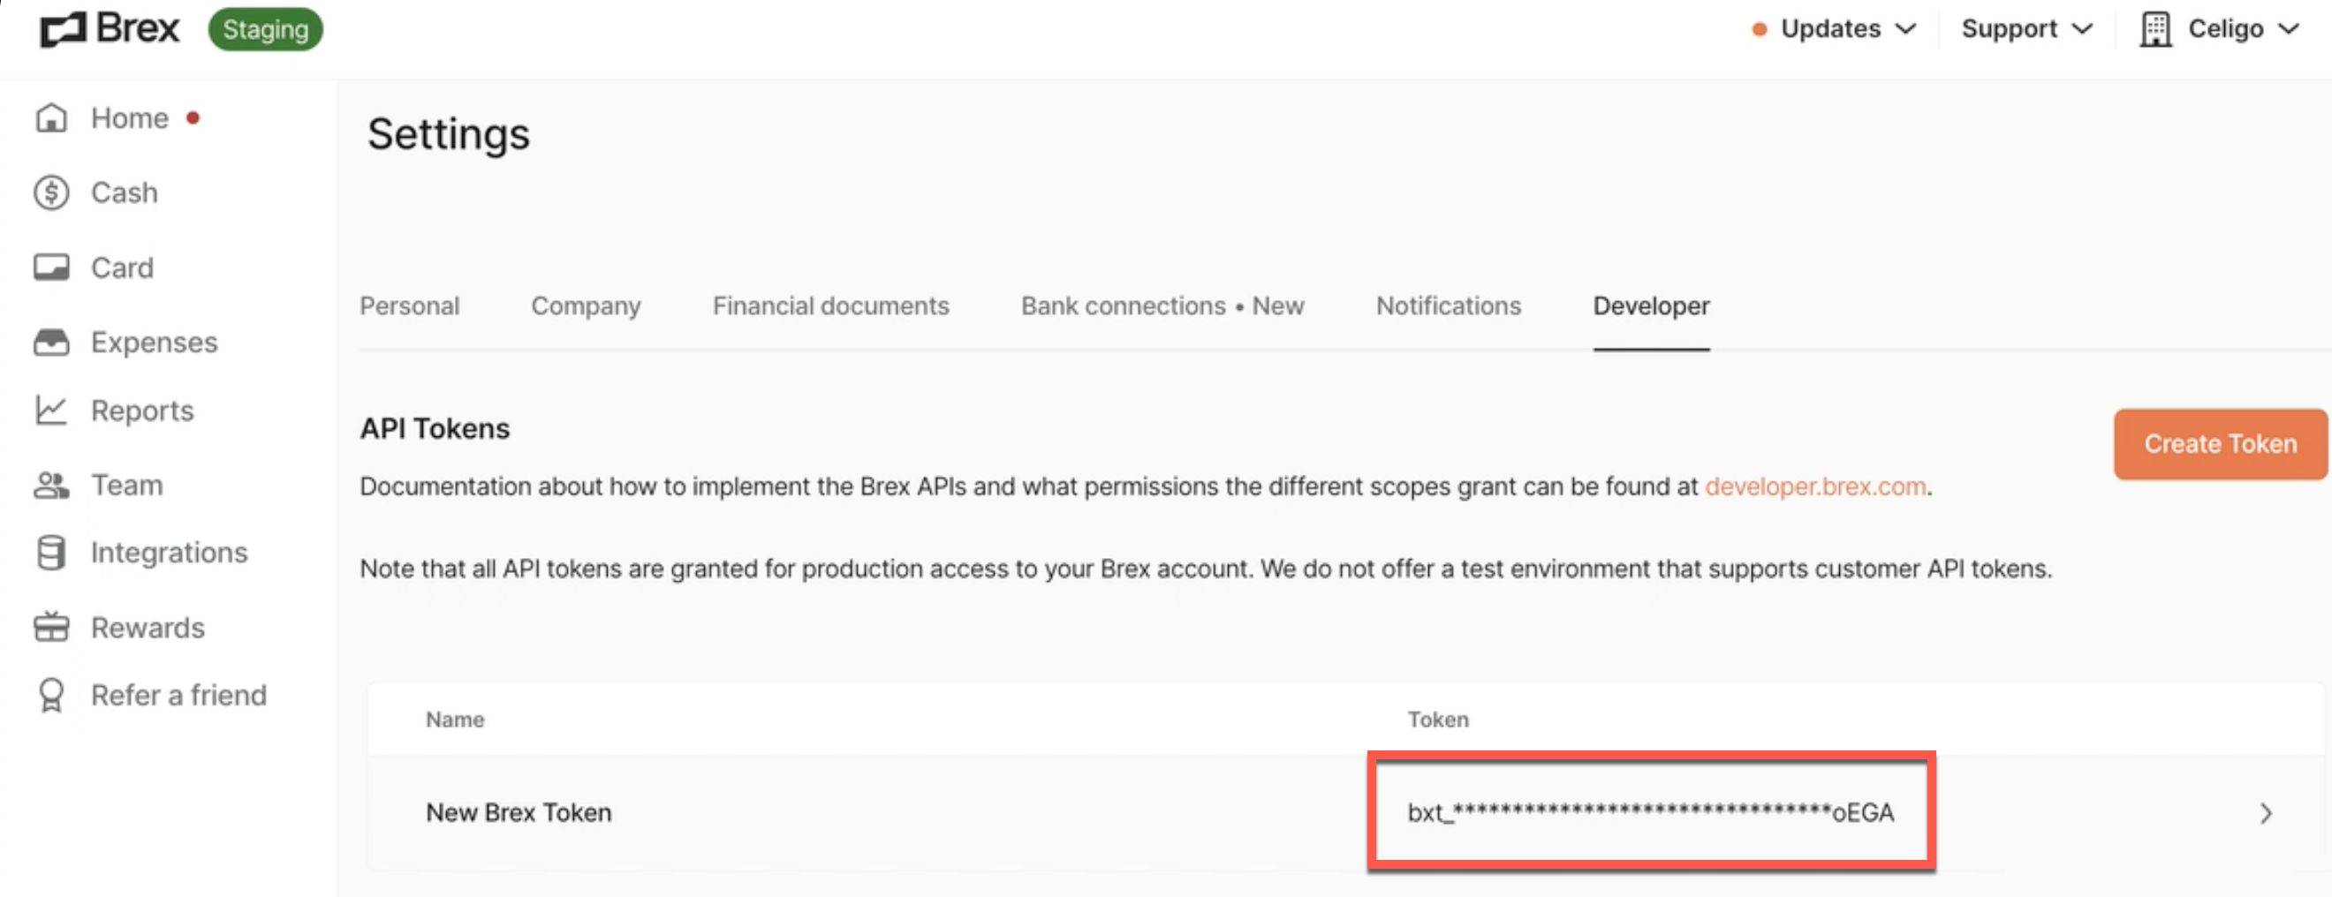Click the Card icon in sidebar
Screen dimensions: 2332x897
[50, 268]
